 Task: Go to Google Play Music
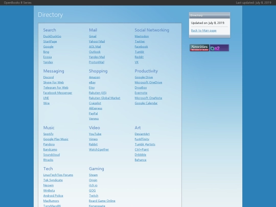pos(56,139)
